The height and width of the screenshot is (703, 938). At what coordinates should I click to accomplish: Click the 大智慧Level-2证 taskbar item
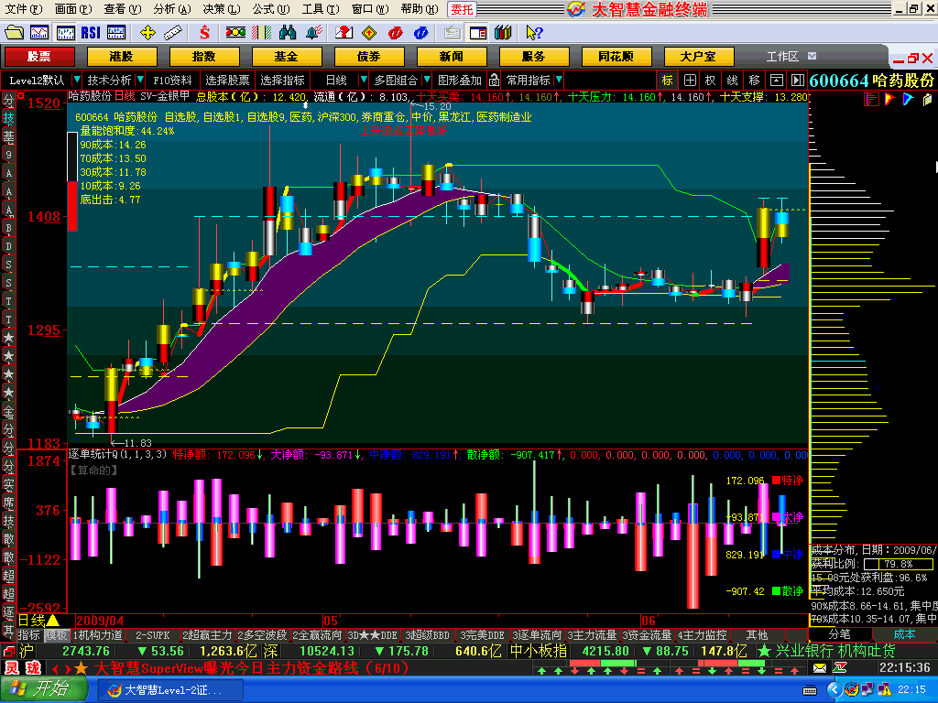(169, 690)
